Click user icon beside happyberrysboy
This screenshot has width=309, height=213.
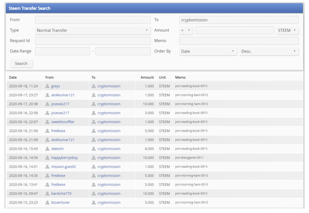47,158
